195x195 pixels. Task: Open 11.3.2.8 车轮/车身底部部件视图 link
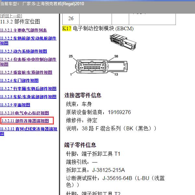tap(28, 97)
